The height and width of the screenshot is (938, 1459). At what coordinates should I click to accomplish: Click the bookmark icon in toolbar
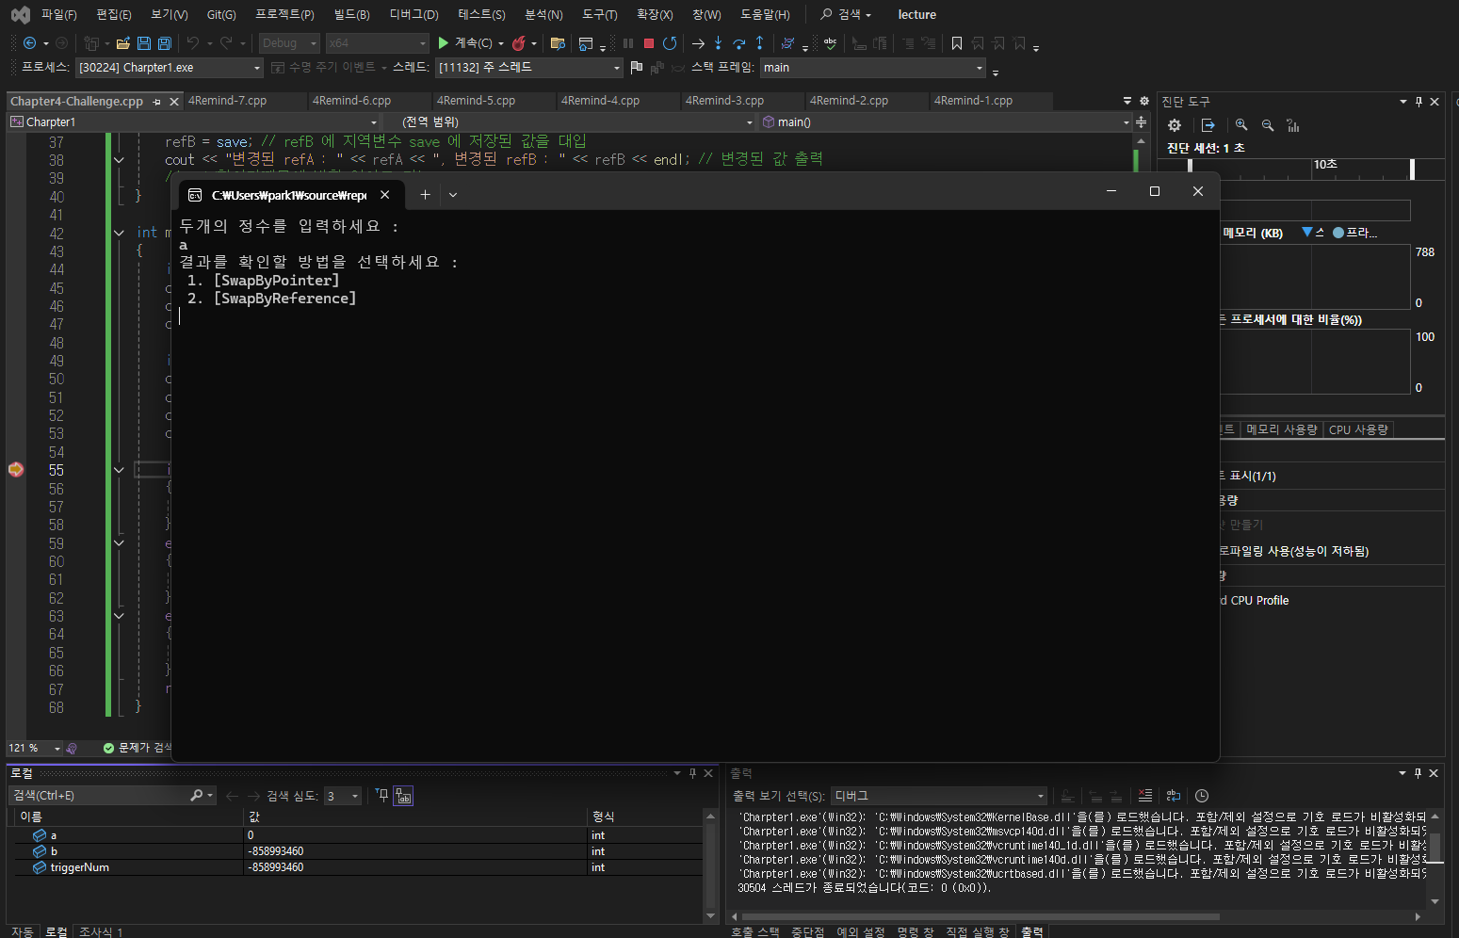(957, 43)
